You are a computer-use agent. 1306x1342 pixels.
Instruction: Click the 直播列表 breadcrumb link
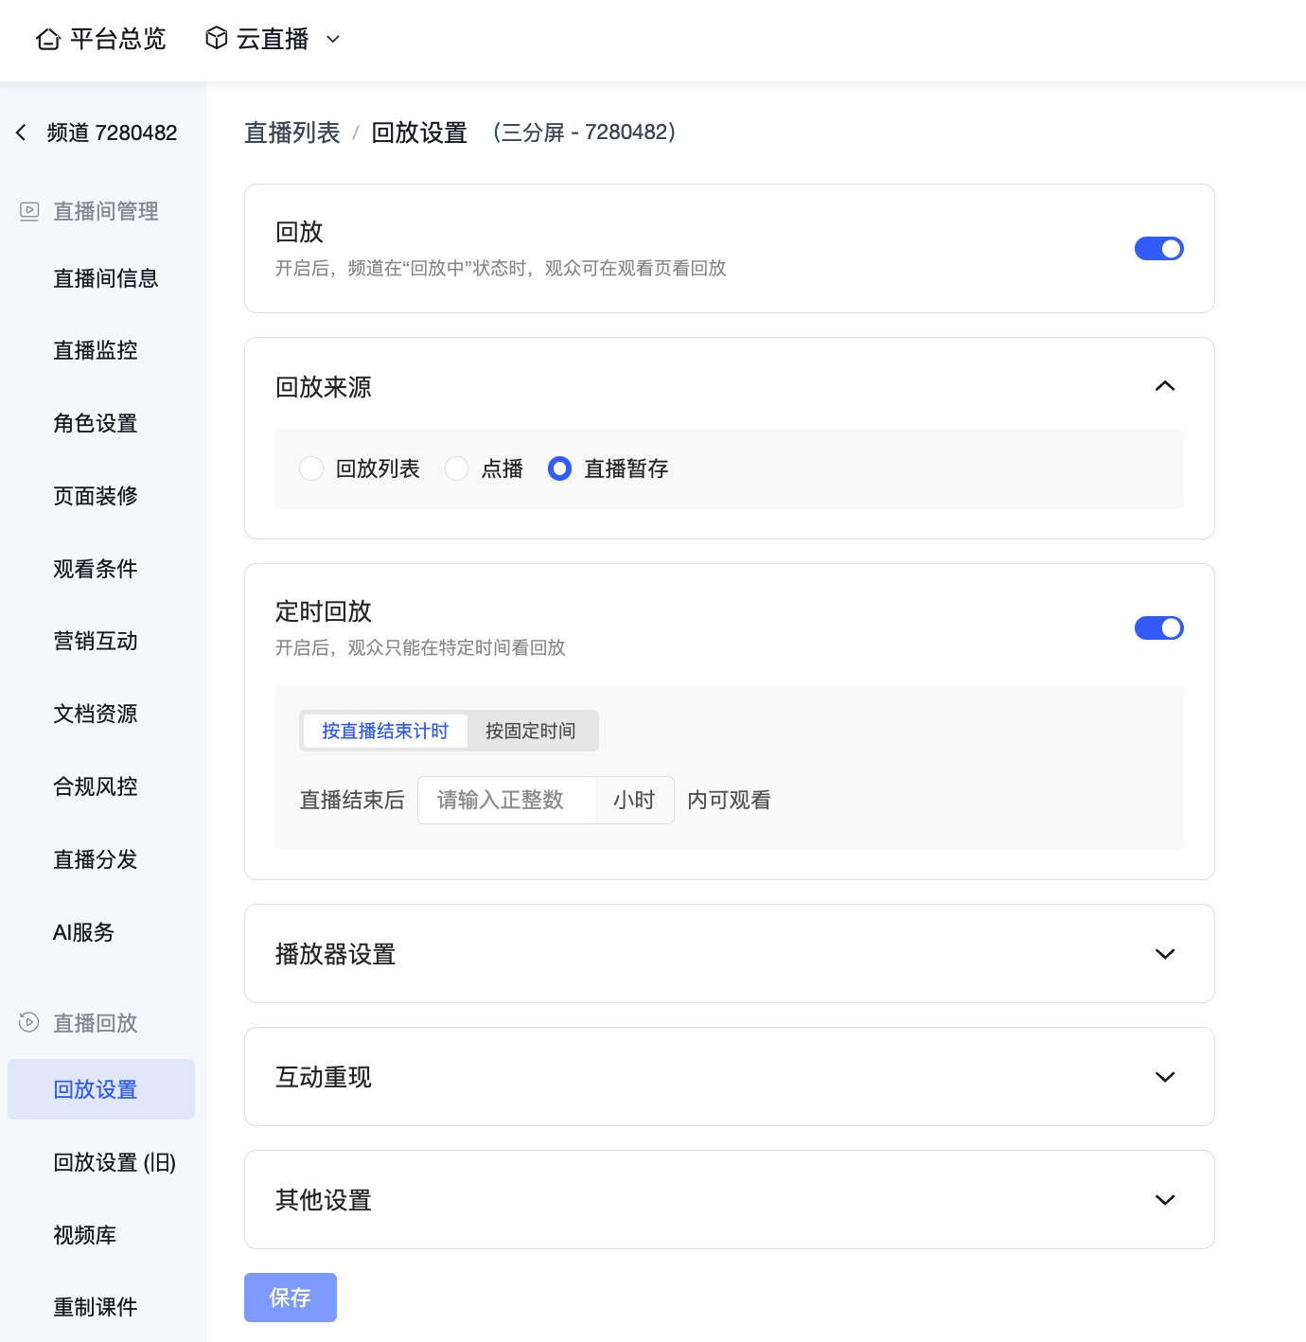[292, 132]
